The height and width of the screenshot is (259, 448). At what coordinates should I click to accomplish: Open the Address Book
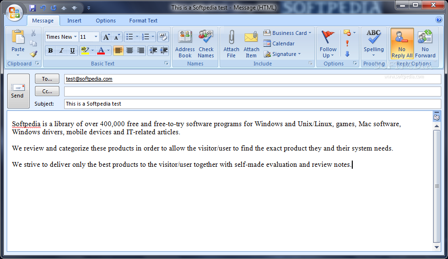click(x=185, y=44)
